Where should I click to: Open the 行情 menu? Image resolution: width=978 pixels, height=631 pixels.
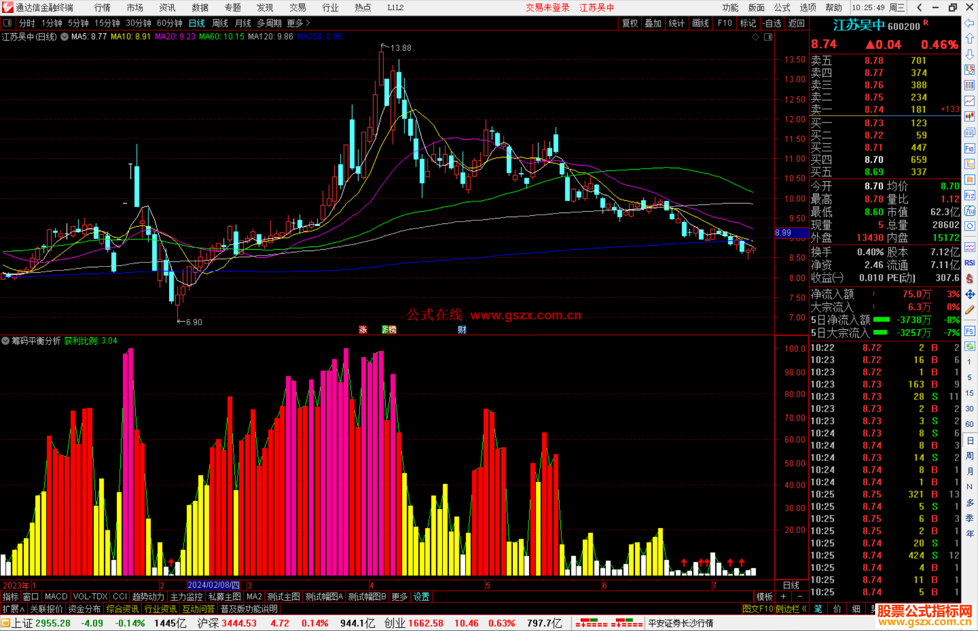[102, 7]
